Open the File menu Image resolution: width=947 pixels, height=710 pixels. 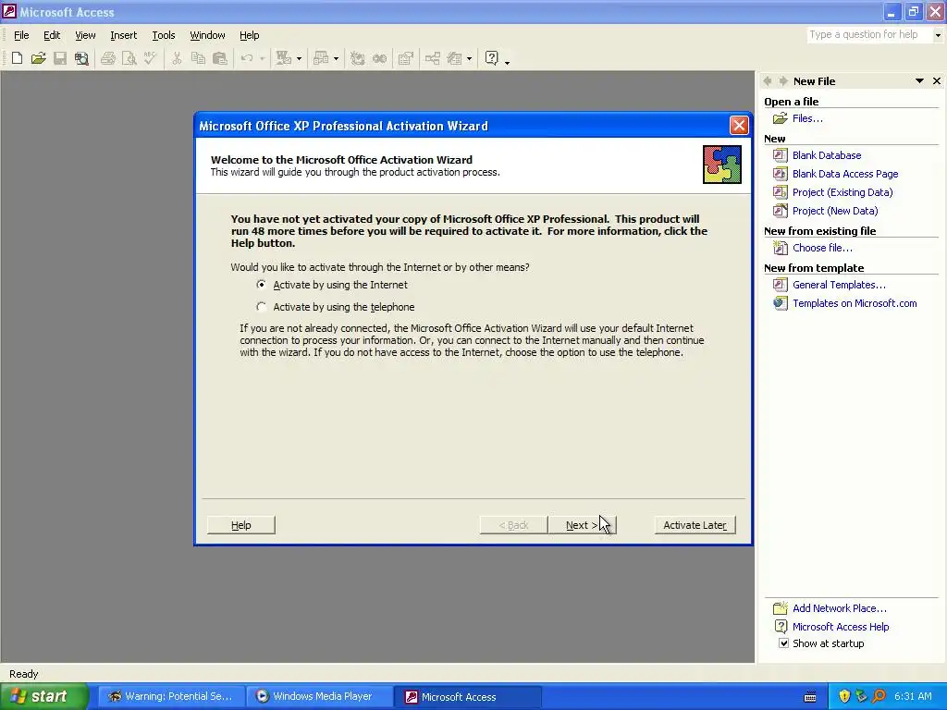(21, 35)
